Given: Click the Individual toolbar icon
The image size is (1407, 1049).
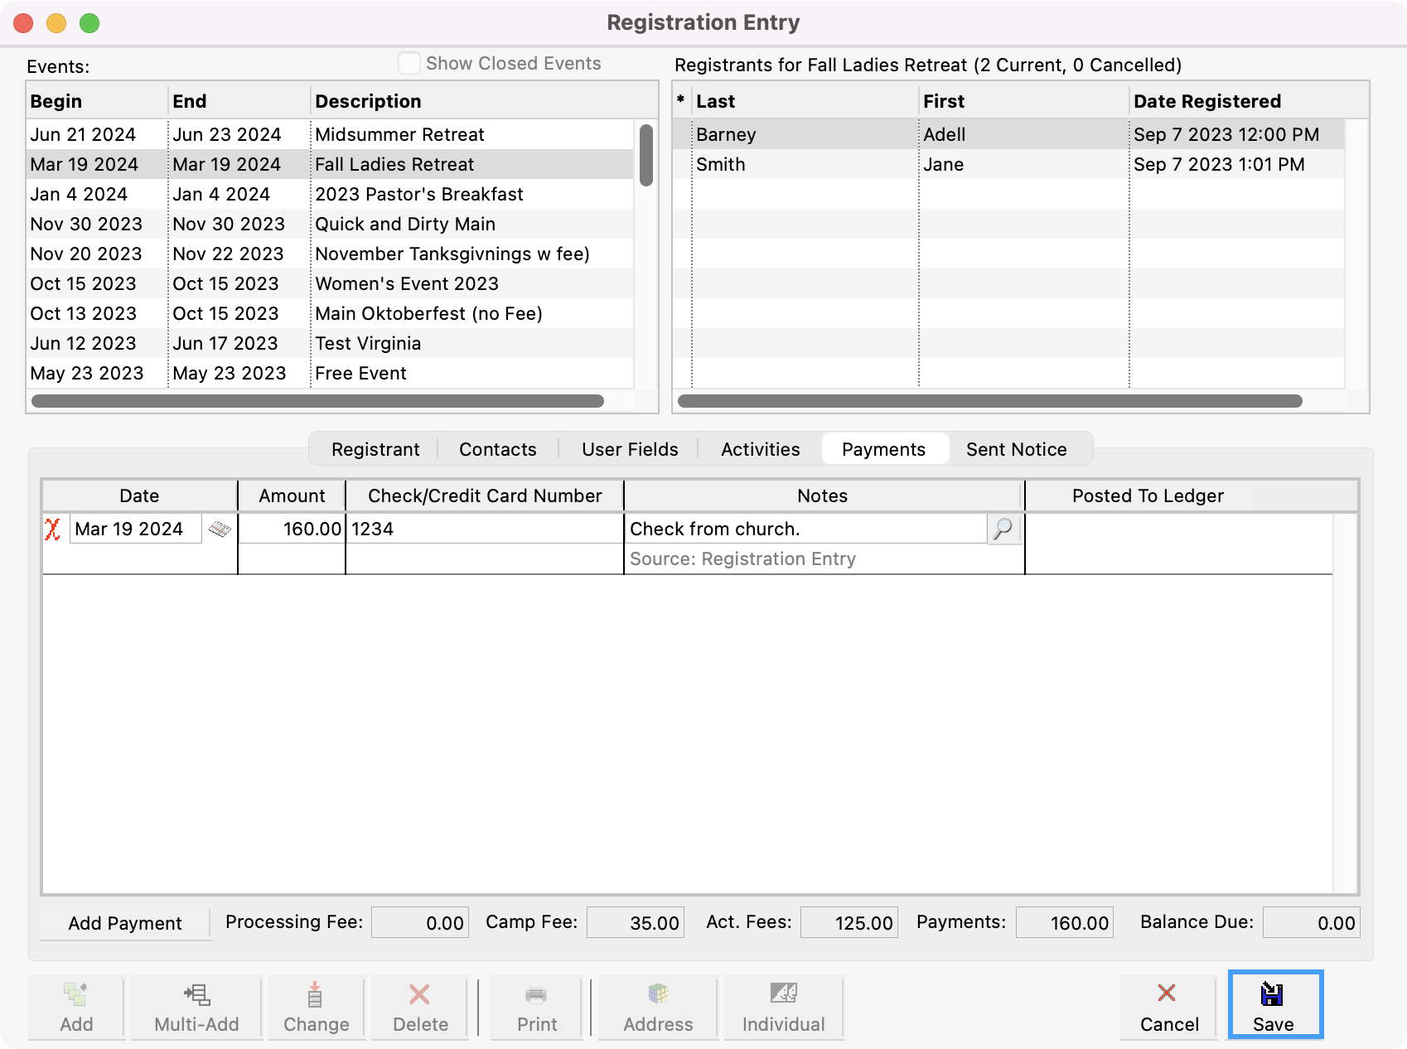Looking at the screenshot, I should click(783, 1005).
